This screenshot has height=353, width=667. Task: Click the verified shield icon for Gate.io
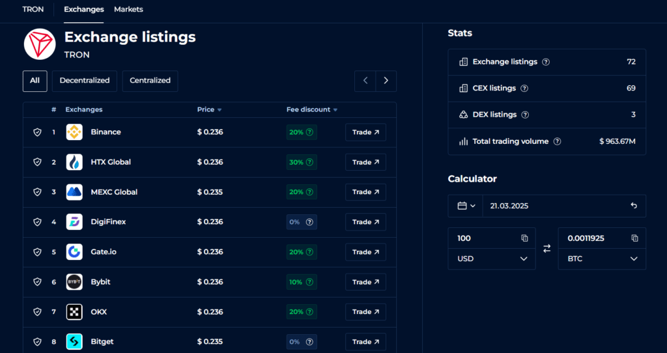[x=37, y=252]
